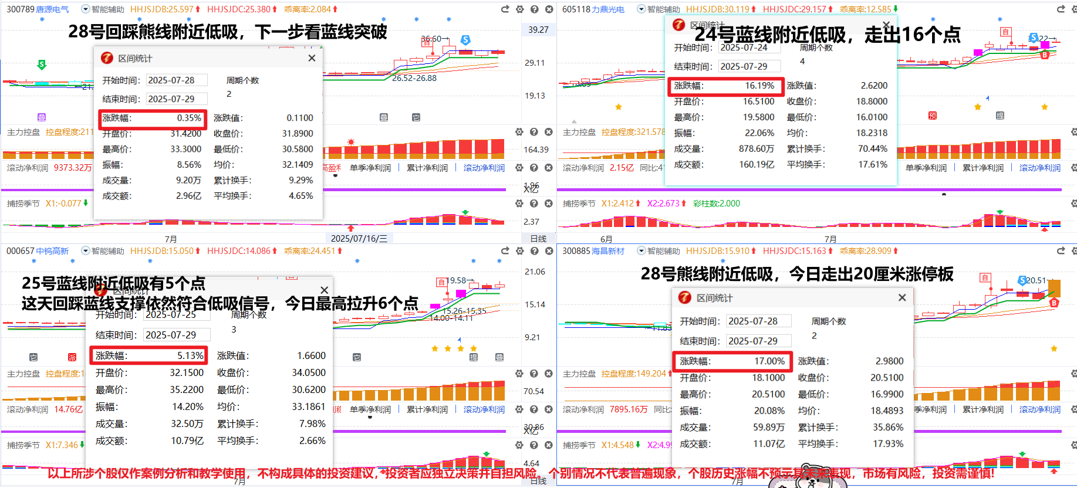The height and width of the screenshot is (488, 1077).
Task: Open gear settings of 唐源电气 滚动净利润 indicator
Action: (519, 168)
